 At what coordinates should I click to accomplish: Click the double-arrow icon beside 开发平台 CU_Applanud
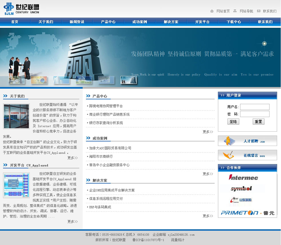coord(5,165)
